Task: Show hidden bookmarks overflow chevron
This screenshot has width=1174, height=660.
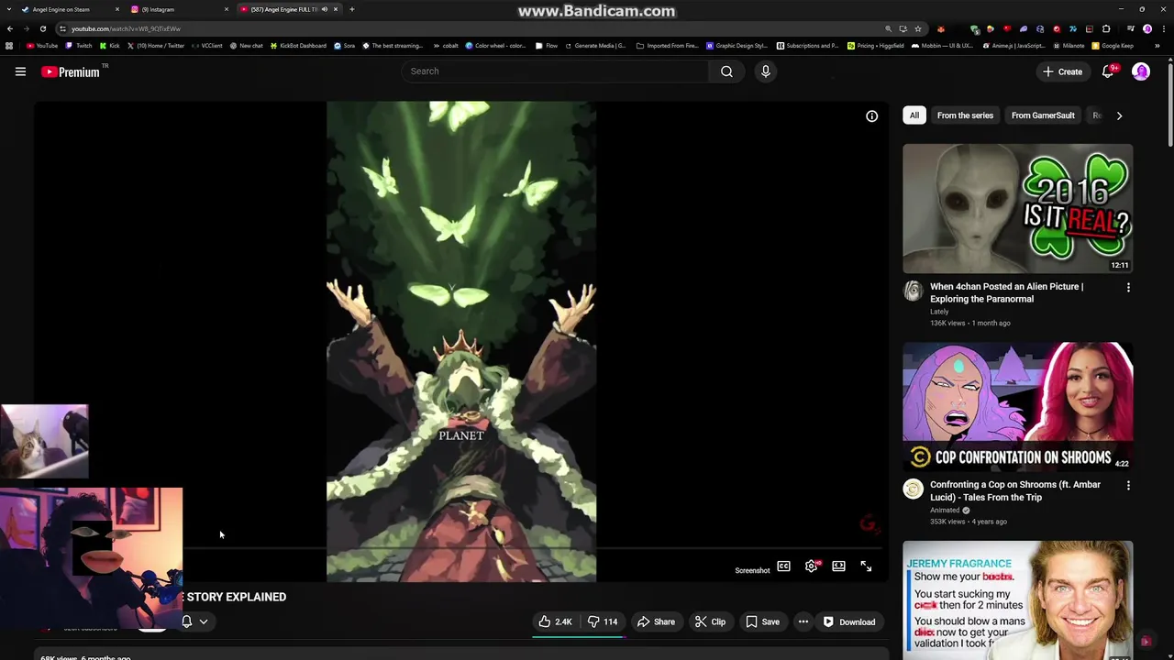Action: click(x=1157, y=46)
